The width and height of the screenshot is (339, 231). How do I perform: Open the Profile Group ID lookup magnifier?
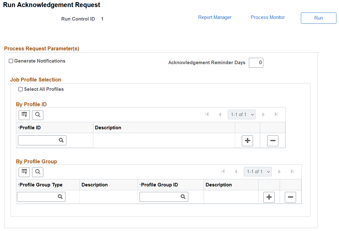click(x=183, y=197)
